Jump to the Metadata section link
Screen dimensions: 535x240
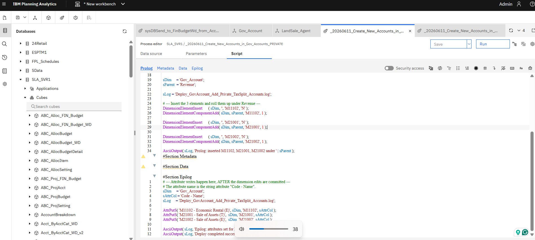click(166, 68)
